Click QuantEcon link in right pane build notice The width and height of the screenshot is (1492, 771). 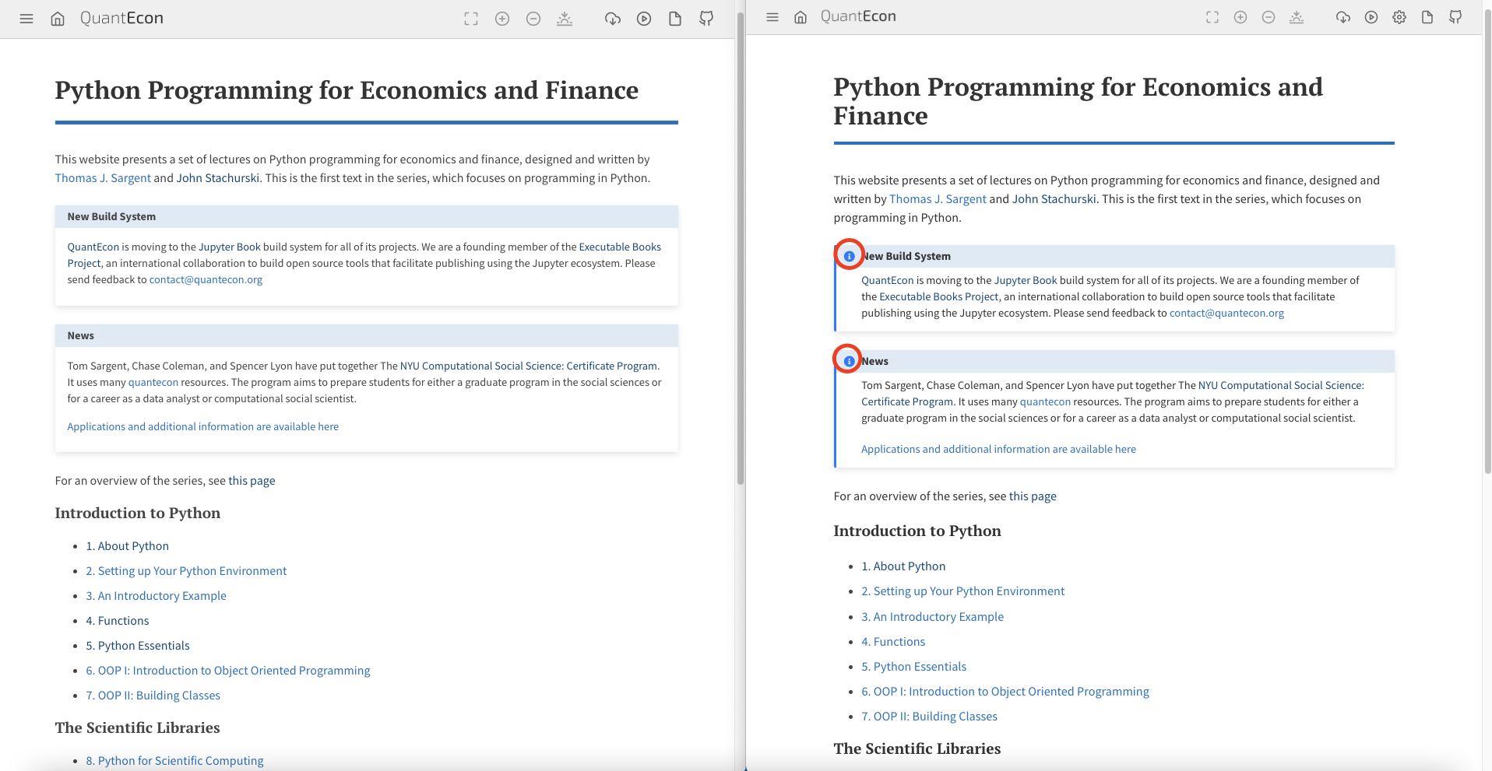(888, 280)
